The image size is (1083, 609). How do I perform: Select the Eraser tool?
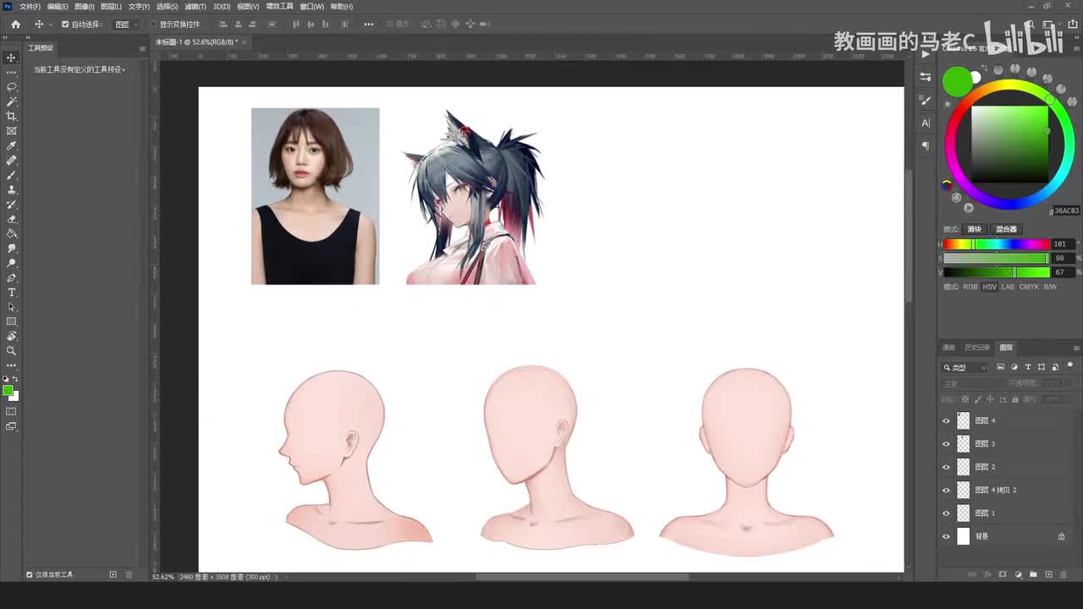(11, 219)
